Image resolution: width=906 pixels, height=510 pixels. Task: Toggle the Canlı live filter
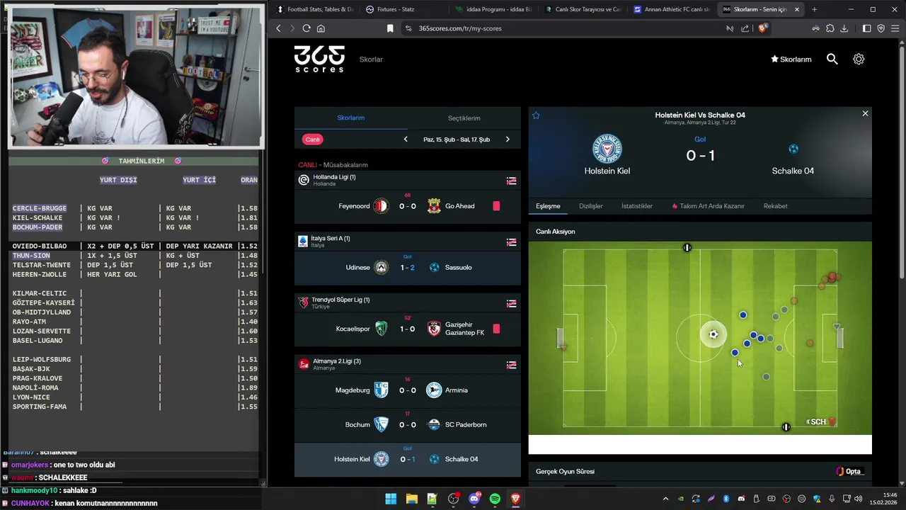[x=312, y=140]
